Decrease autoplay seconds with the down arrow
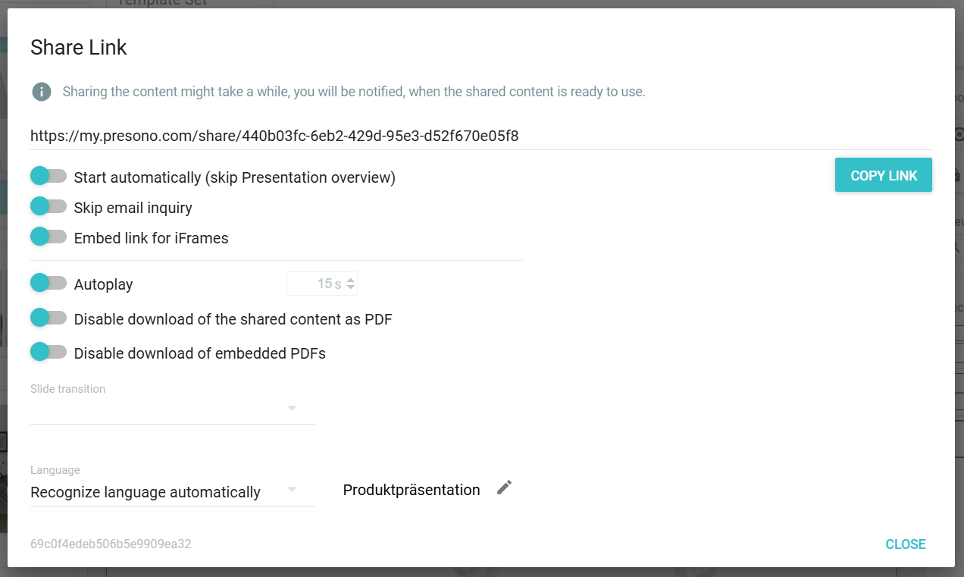 point(350,288)
